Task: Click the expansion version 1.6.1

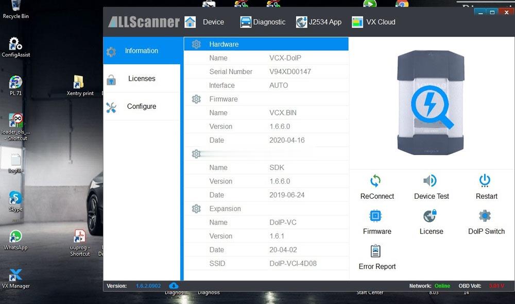Action: click(277, 236)
